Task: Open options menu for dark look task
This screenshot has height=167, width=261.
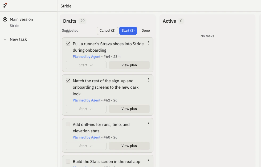Action: click(148, 80)
